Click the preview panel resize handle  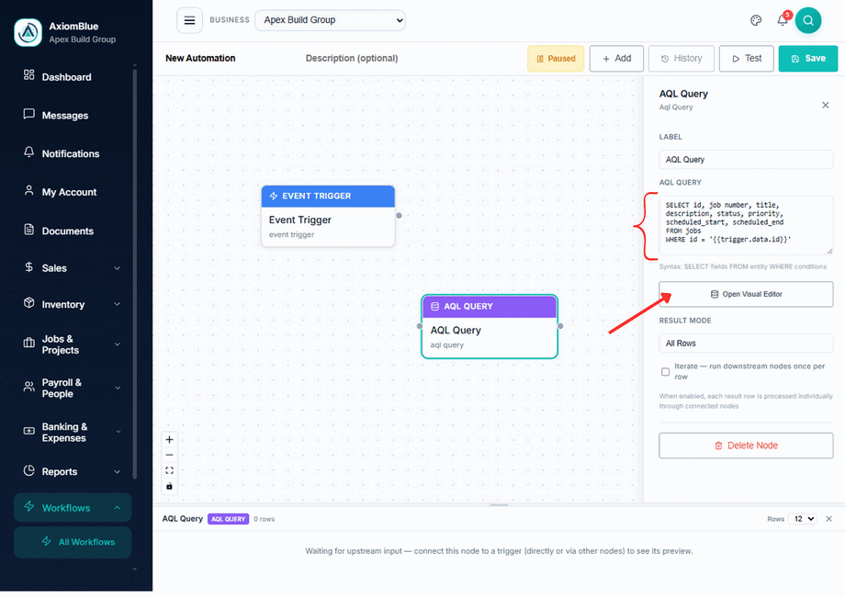[x=499, y=505]
